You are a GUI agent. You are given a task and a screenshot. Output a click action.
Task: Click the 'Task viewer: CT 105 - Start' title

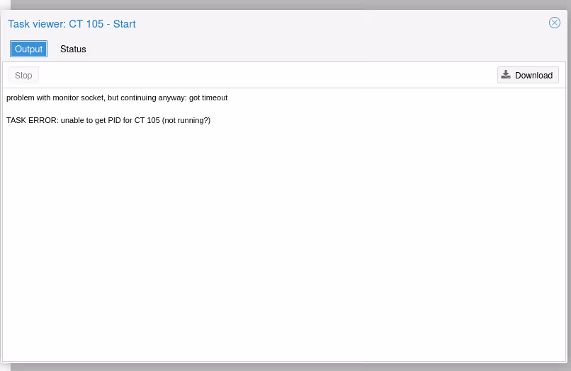point(72,24)
